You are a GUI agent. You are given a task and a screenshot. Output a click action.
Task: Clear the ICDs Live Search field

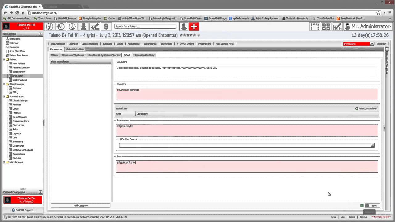[x=372, y=146]
